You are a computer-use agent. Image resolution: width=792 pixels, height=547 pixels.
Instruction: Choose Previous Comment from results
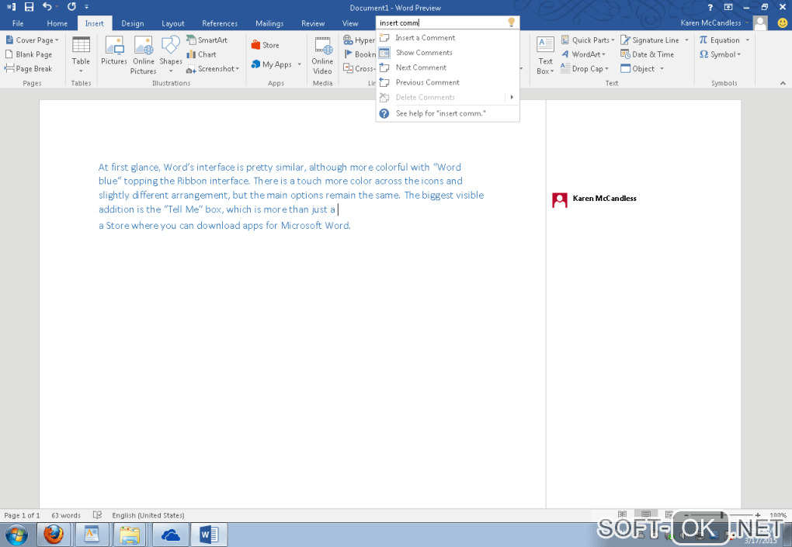(447, 82)
